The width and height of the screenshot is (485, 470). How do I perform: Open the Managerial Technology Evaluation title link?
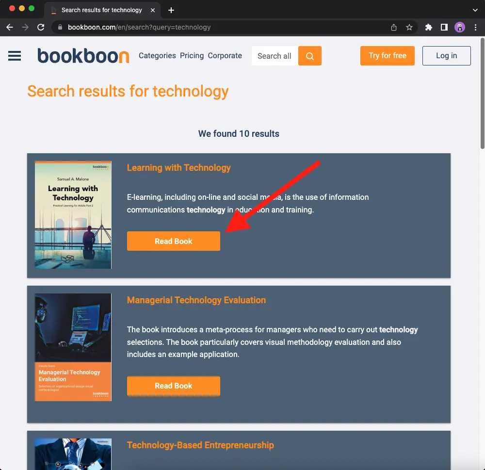pyautogui.click(x=196, y=300)
